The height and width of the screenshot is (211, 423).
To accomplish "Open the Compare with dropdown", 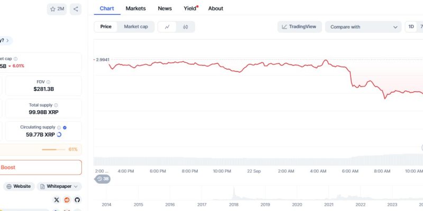I will [x=364, y=27].
